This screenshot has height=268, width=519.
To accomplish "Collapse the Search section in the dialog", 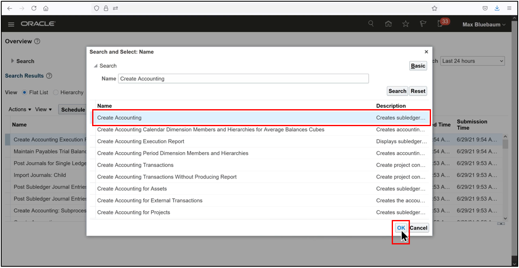I will [x=97, y=65].
